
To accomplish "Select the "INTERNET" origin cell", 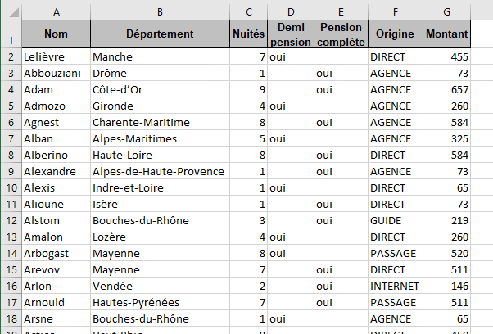I will [x=396, y=286].
